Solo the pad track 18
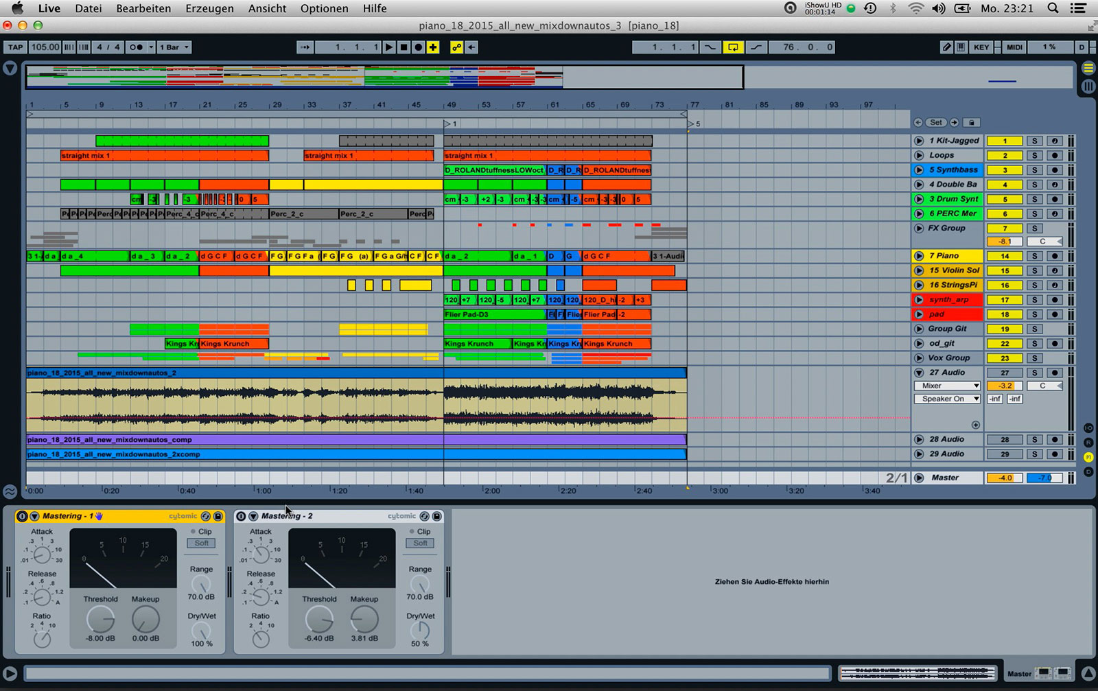 (1034, 314)
